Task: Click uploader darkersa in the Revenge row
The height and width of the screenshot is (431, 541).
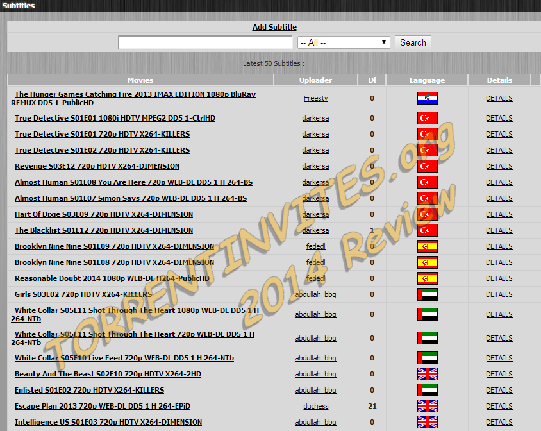Action: 316,166
